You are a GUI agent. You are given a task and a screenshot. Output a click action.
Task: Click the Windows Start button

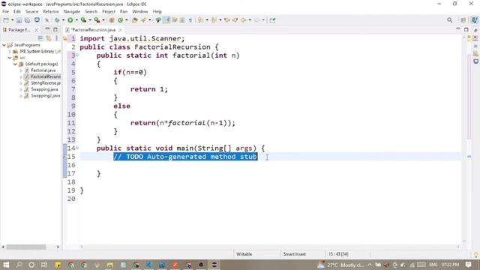pyautogui.click(x=6, y=265)
